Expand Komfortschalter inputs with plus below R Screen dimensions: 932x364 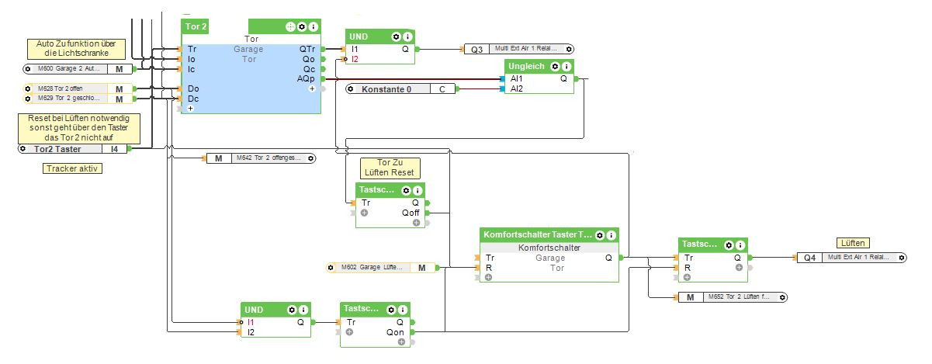[x=488, y=277]
